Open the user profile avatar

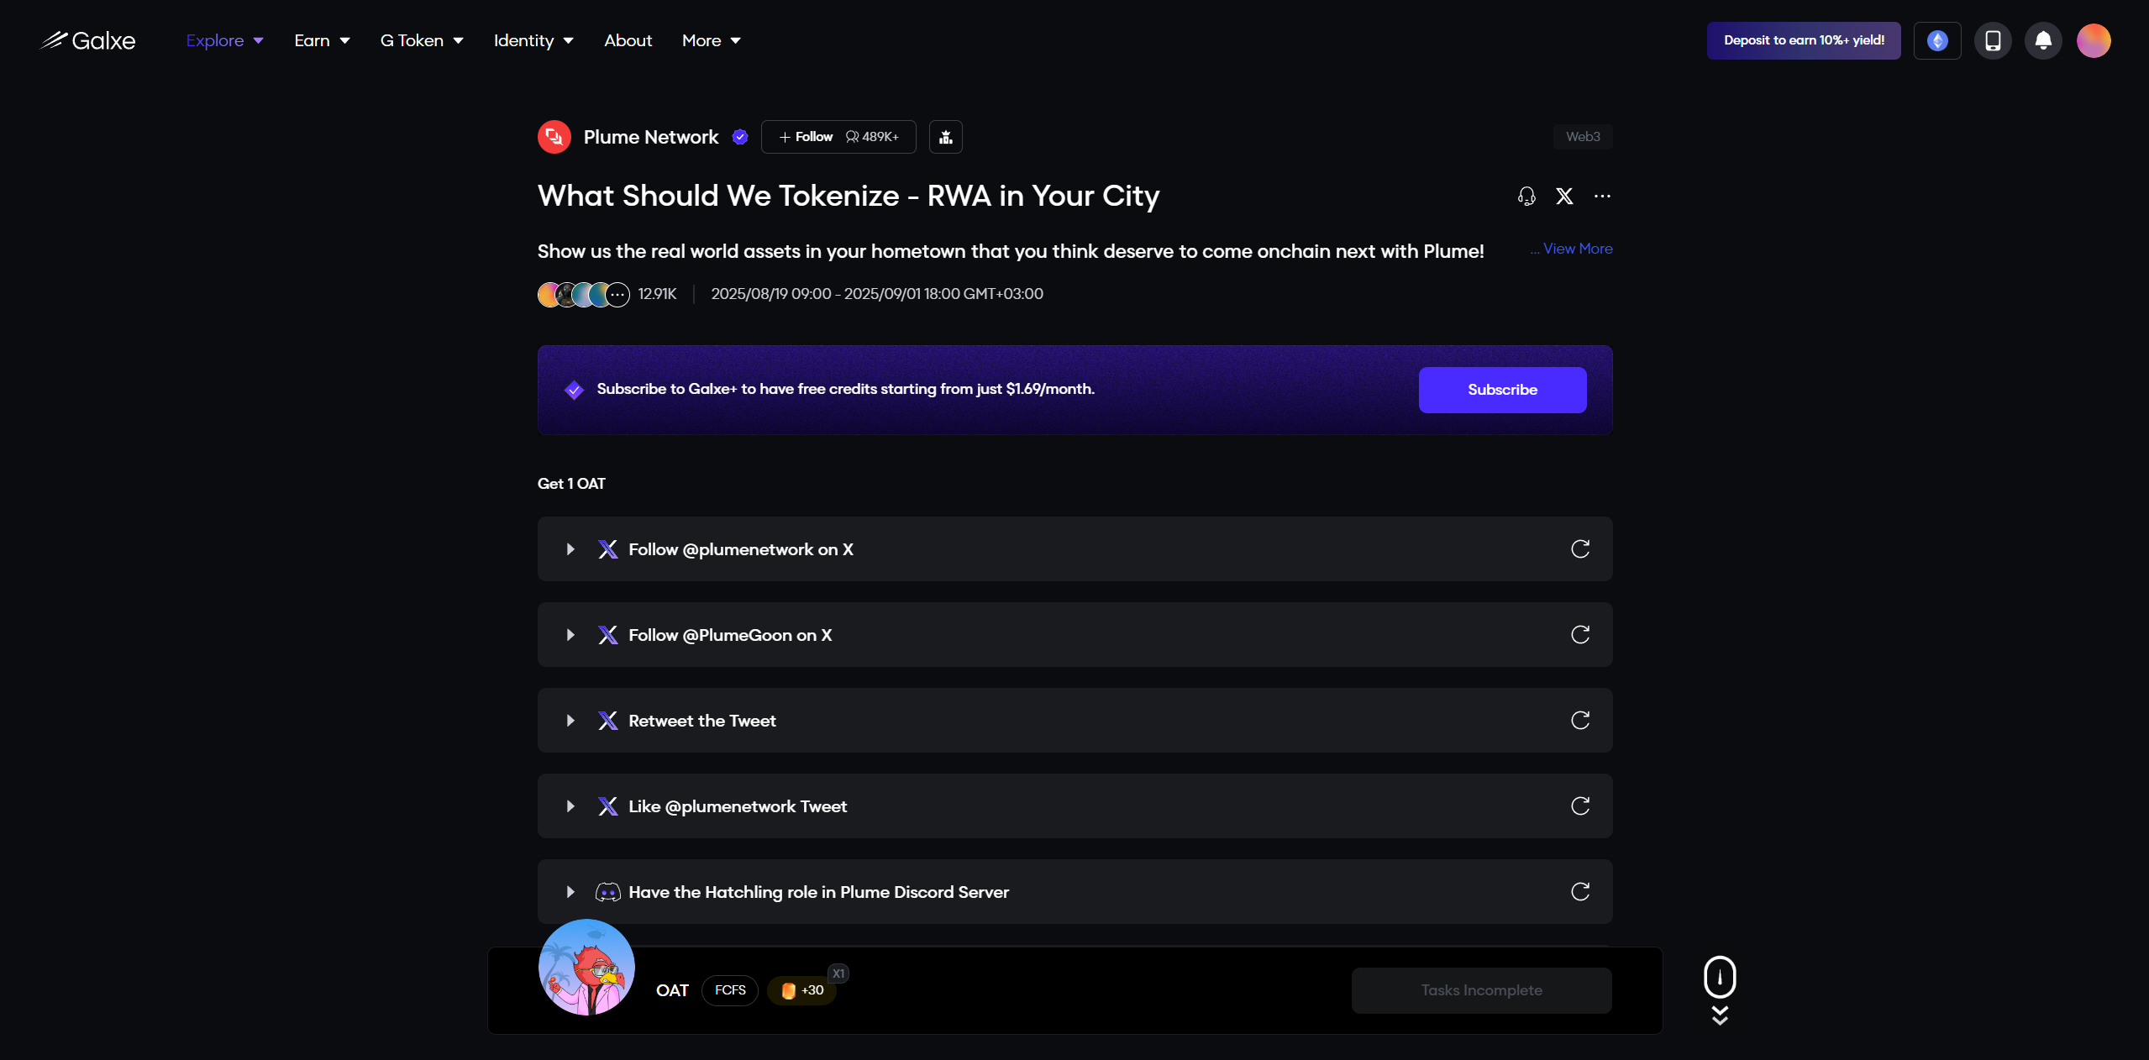2093,40
